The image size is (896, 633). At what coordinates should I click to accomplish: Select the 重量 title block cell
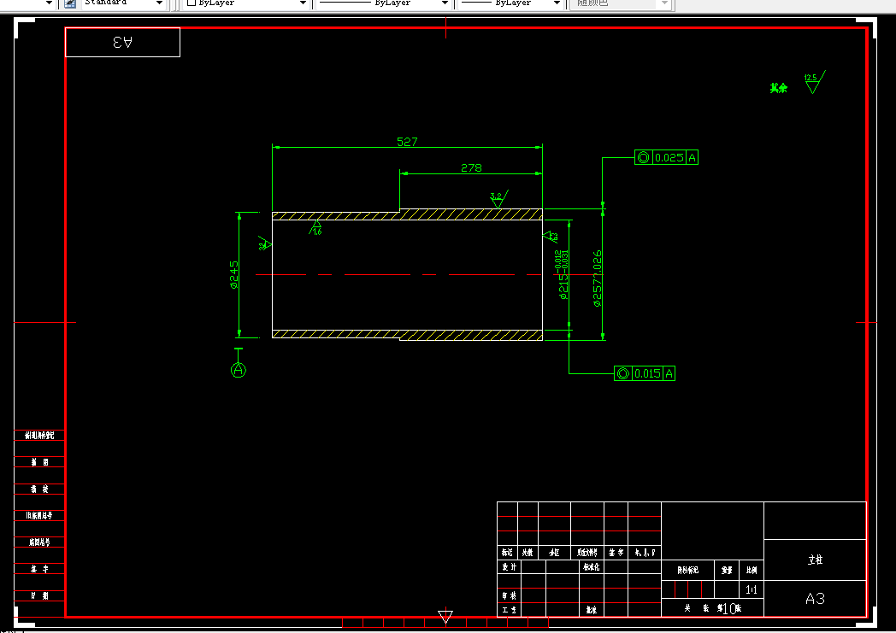(727, 571)
